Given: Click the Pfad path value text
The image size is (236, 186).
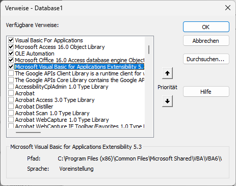Looking at the screenshot, I should tap(140, 158).
